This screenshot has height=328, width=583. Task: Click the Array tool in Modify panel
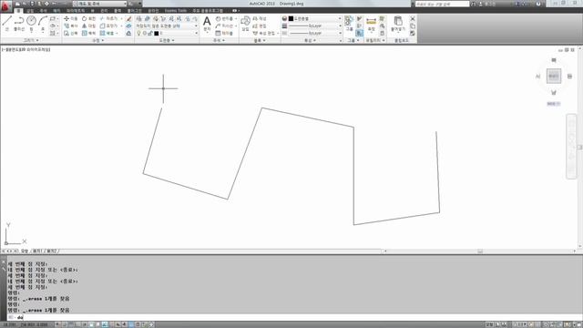(x=107, y=33)
